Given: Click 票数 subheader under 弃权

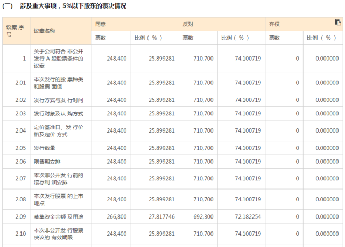Looking at the screenshot, I should point(284,38).
